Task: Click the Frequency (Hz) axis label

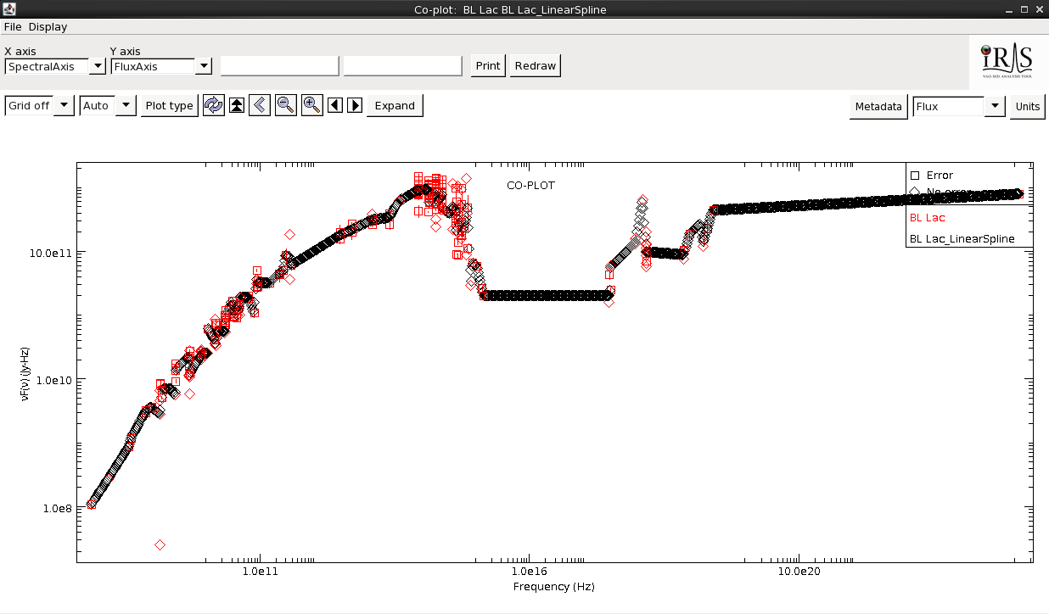Action: pos(554,587)
